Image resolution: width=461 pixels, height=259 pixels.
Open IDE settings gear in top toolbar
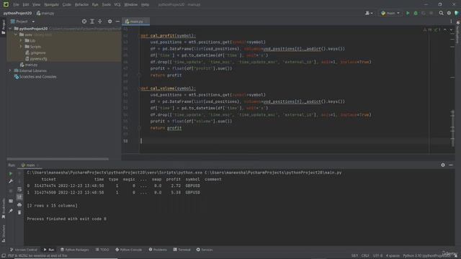(x=449, y=13)
